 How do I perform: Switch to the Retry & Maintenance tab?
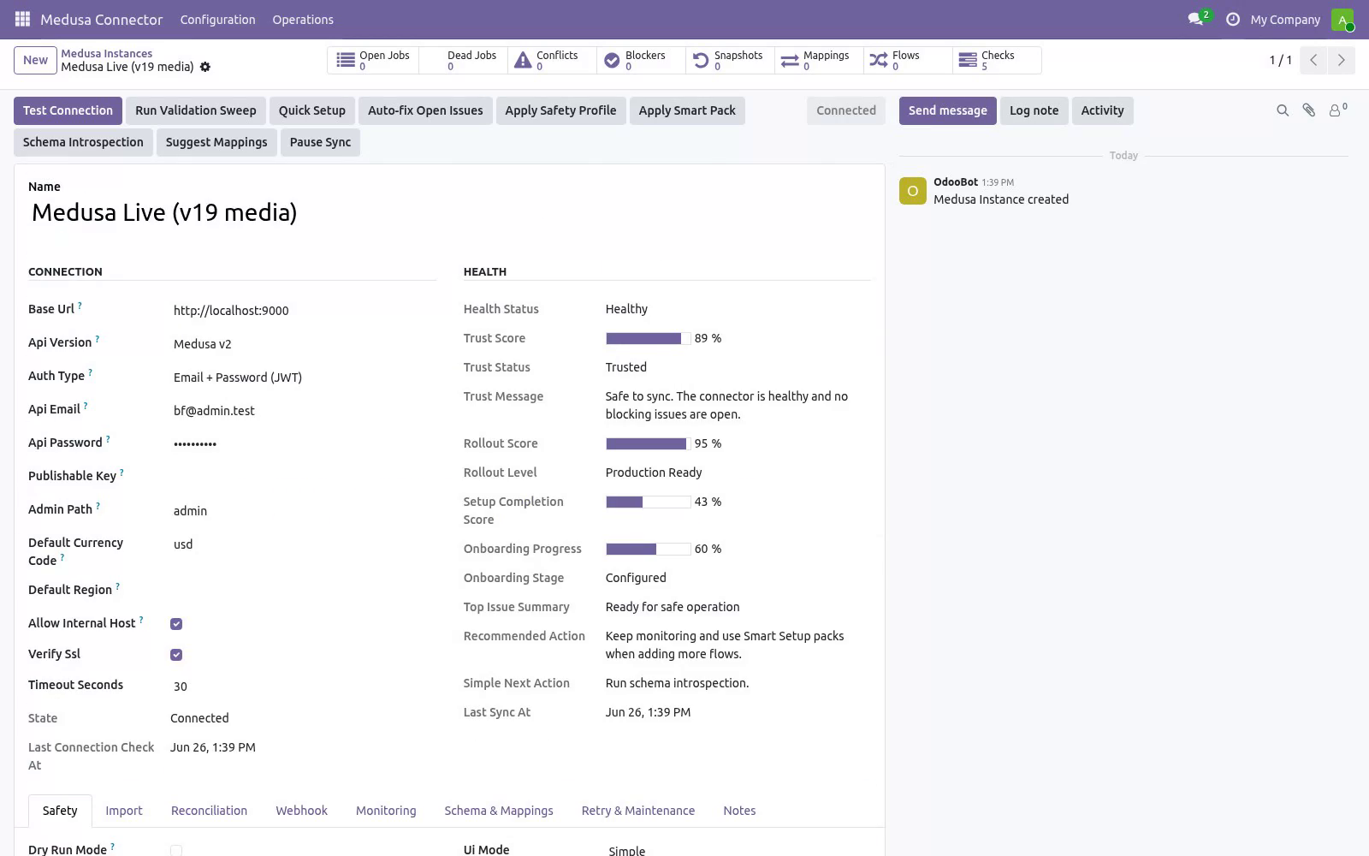coord(638,811)
